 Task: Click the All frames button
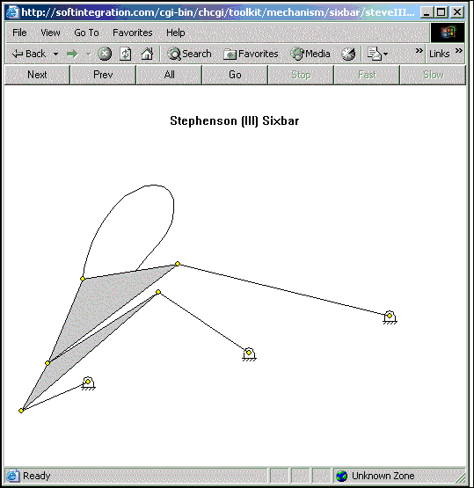169,75
